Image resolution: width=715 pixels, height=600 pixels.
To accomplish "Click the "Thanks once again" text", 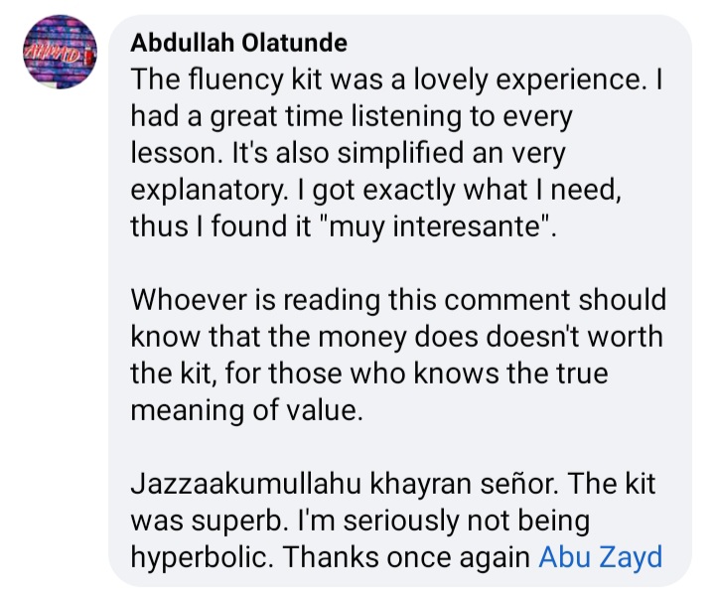I will [406, 556].
